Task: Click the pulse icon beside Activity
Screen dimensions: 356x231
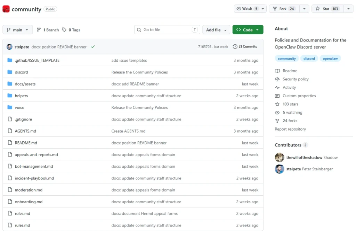Action: (x=277, y=88)
